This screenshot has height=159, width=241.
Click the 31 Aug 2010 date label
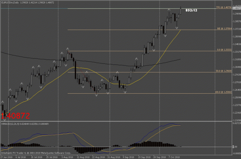click(x=114, y=157)
